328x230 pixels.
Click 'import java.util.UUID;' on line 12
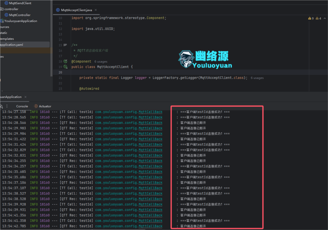93,29
